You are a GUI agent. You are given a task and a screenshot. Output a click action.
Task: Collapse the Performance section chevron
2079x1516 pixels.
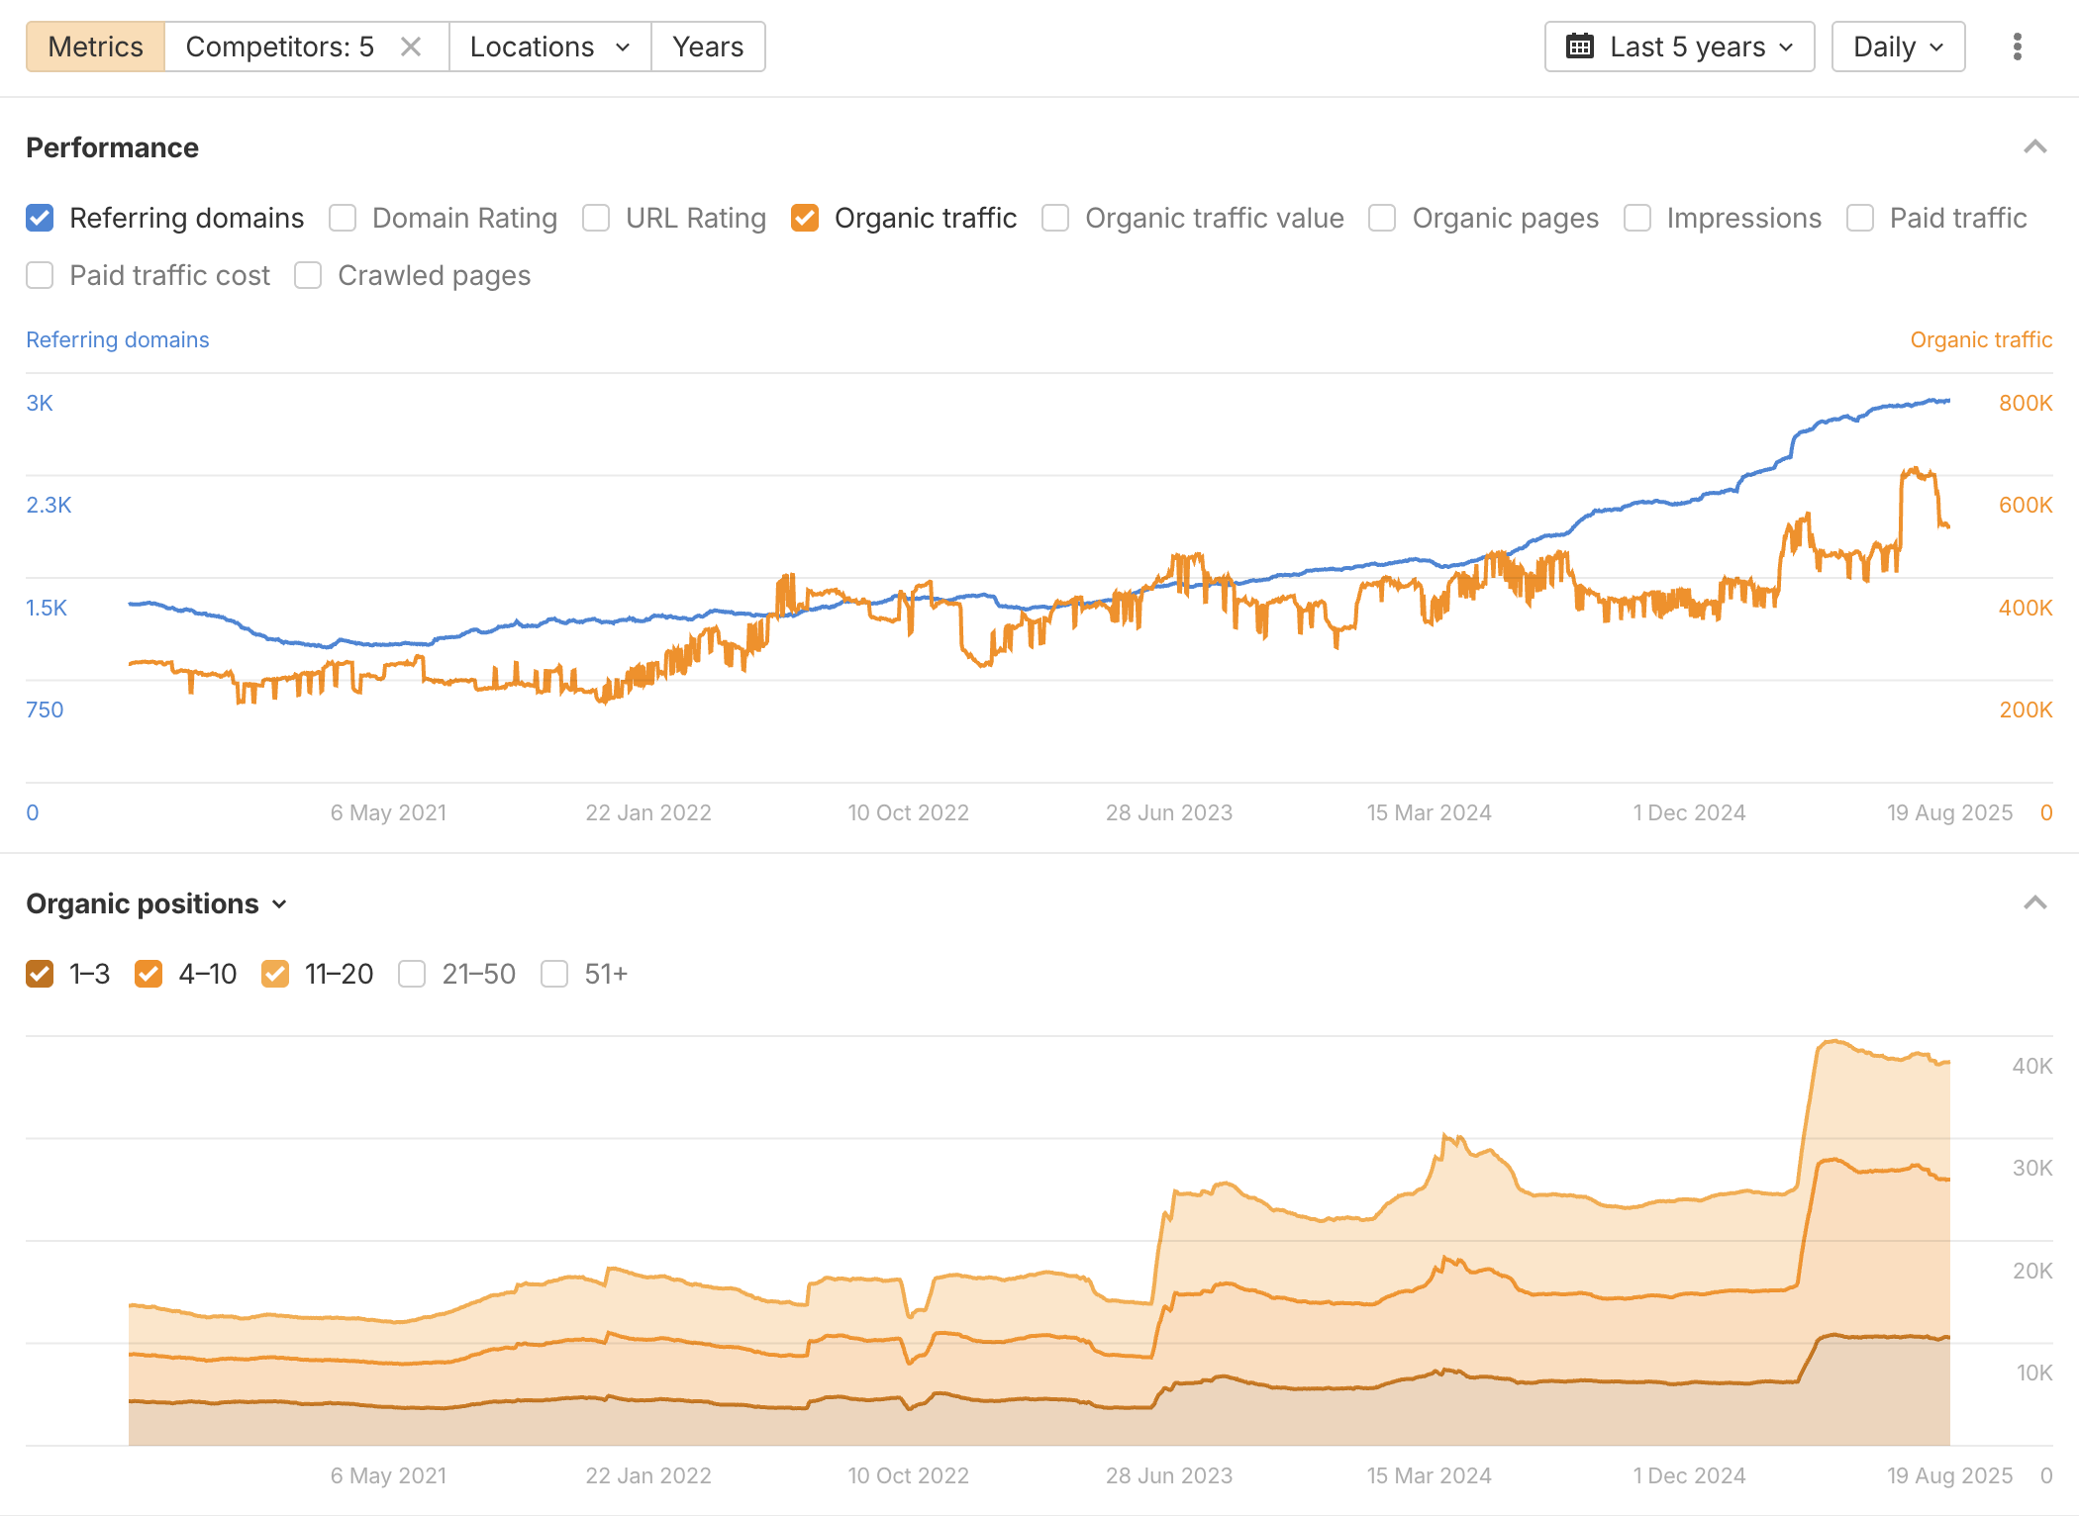click(2034, 147)
